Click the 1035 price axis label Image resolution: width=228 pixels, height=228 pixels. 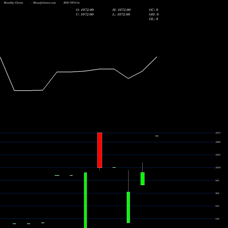[x=218, y=155]
